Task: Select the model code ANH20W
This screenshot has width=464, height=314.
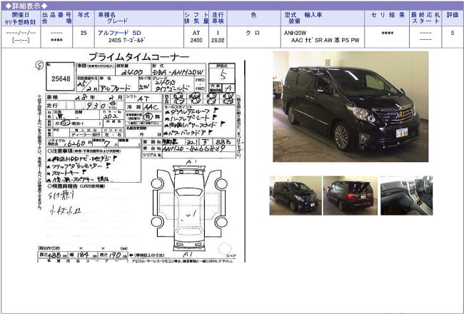Action: point(295,33)
